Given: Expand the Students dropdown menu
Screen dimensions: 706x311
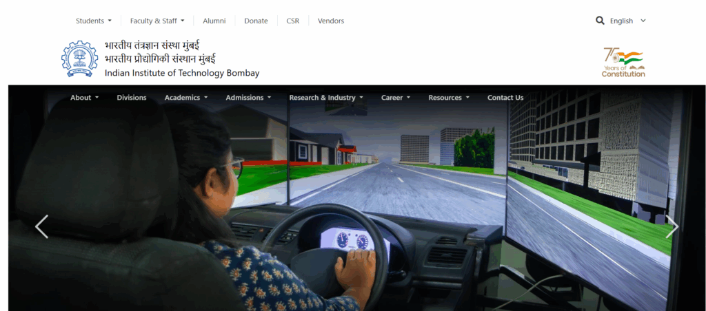Looking at the screenshot, I should (93, 21).
